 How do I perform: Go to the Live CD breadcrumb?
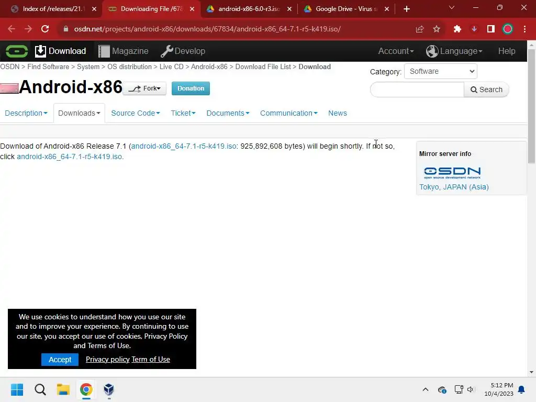[172, 66]
